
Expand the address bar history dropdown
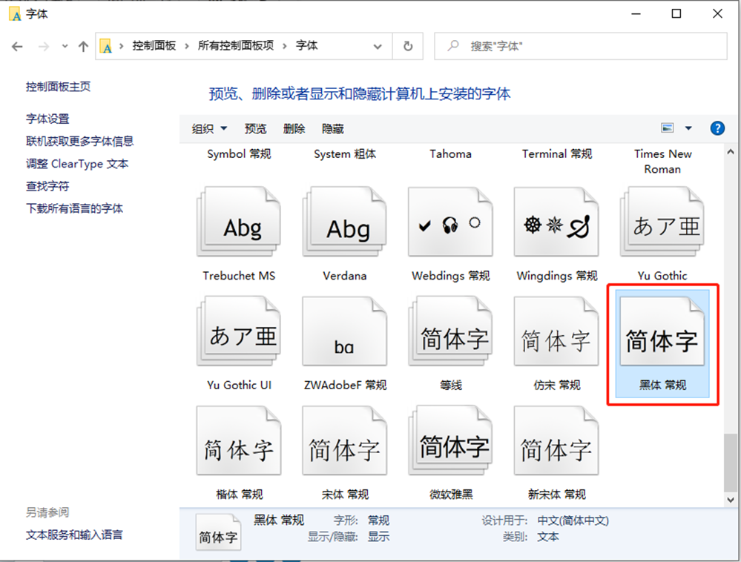point(377,46)
